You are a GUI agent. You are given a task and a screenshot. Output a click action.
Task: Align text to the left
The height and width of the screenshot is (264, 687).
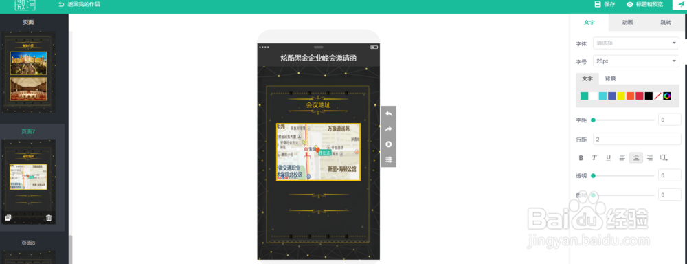tap(622, 158)
